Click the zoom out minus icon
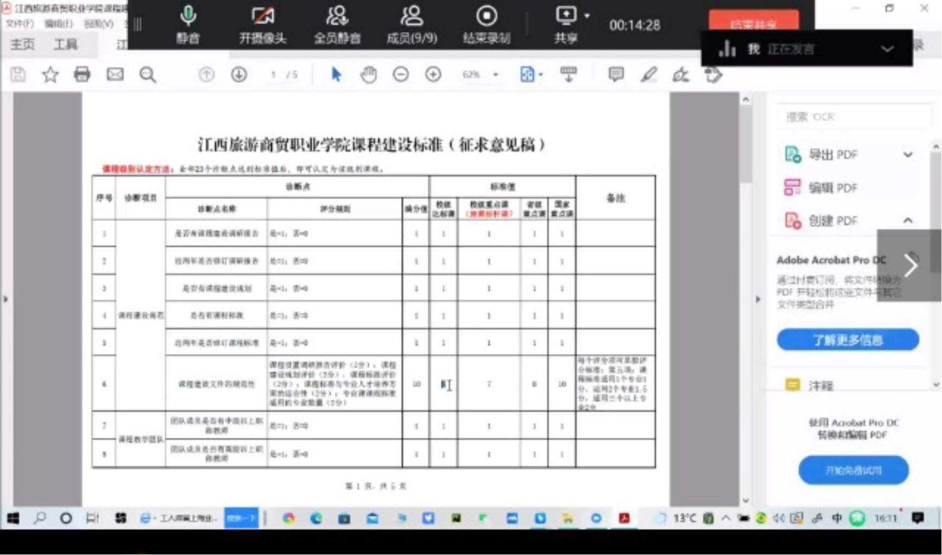Image resolution: width=942 pixels, height=555 pixels. coord(401,74)
